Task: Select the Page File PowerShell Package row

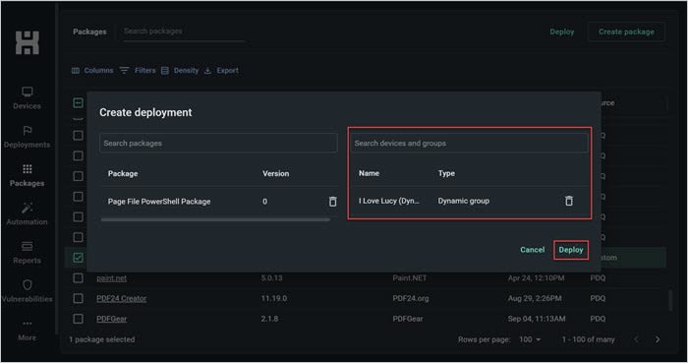Action: point(218,202)
